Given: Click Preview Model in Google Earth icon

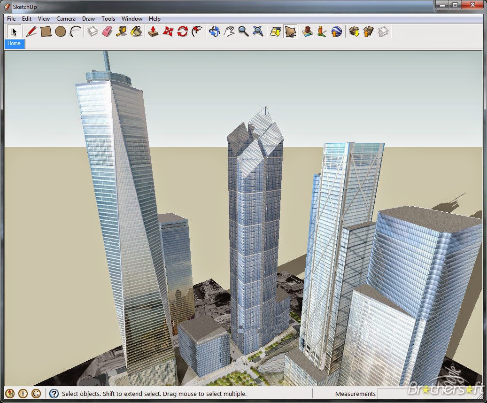Looking at the screenshot, I should pos(337,31).
